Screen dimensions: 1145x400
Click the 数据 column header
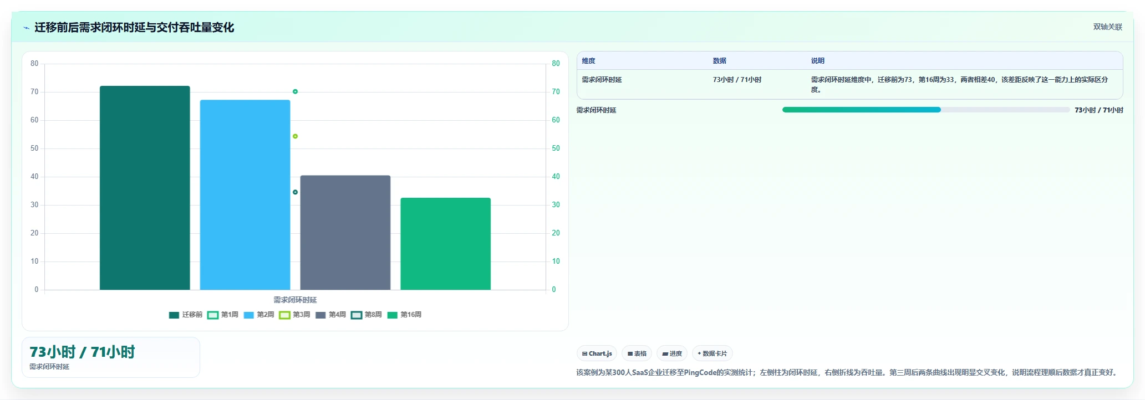(x=720, y=61)
